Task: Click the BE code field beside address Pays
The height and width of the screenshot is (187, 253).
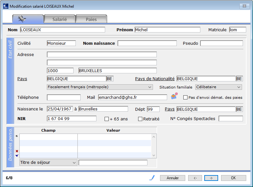Action: tap(110, 79)
